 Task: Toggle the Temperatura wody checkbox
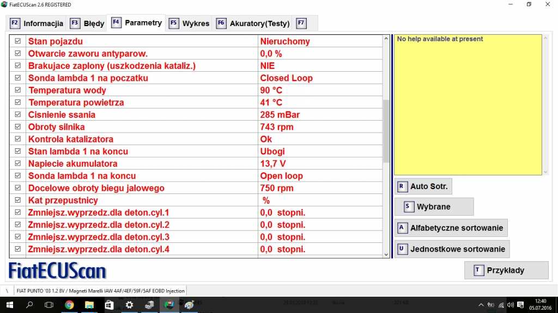pos(18,90)
